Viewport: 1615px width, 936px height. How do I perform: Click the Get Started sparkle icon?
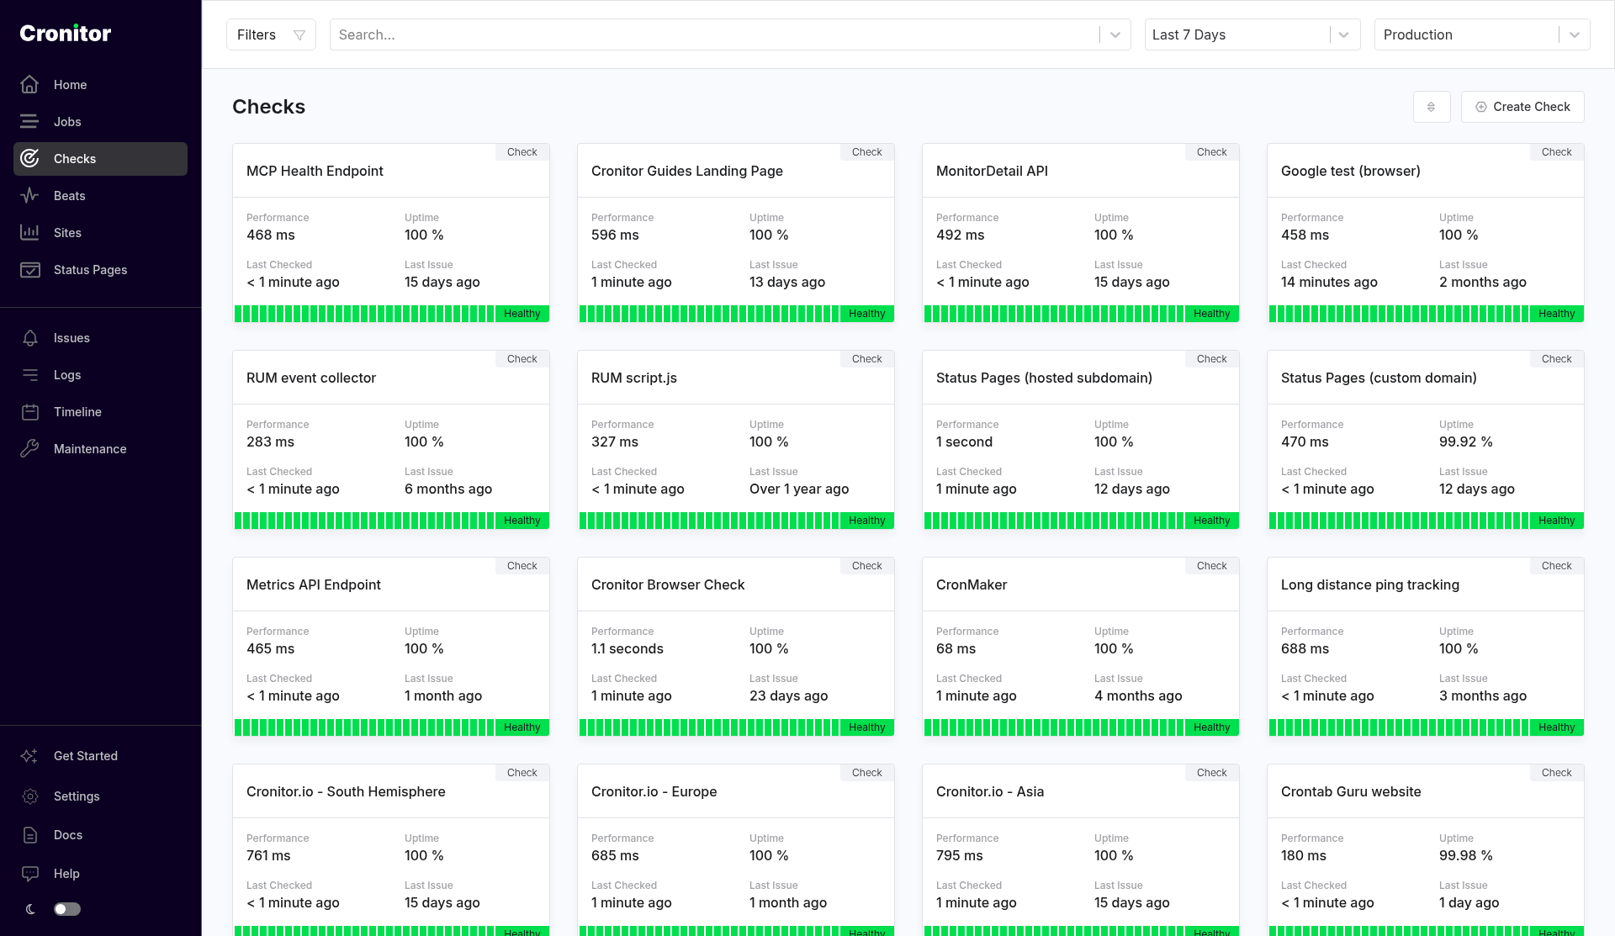coord(29,756)
